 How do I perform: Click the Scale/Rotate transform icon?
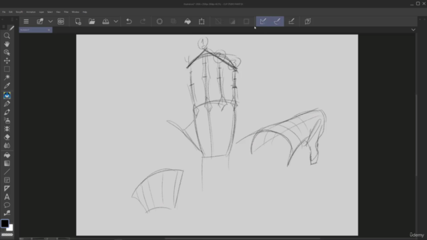pyautogui.click(x=201, y=21)
